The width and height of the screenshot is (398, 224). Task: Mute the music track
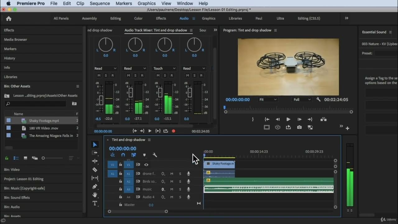(172, 189)
